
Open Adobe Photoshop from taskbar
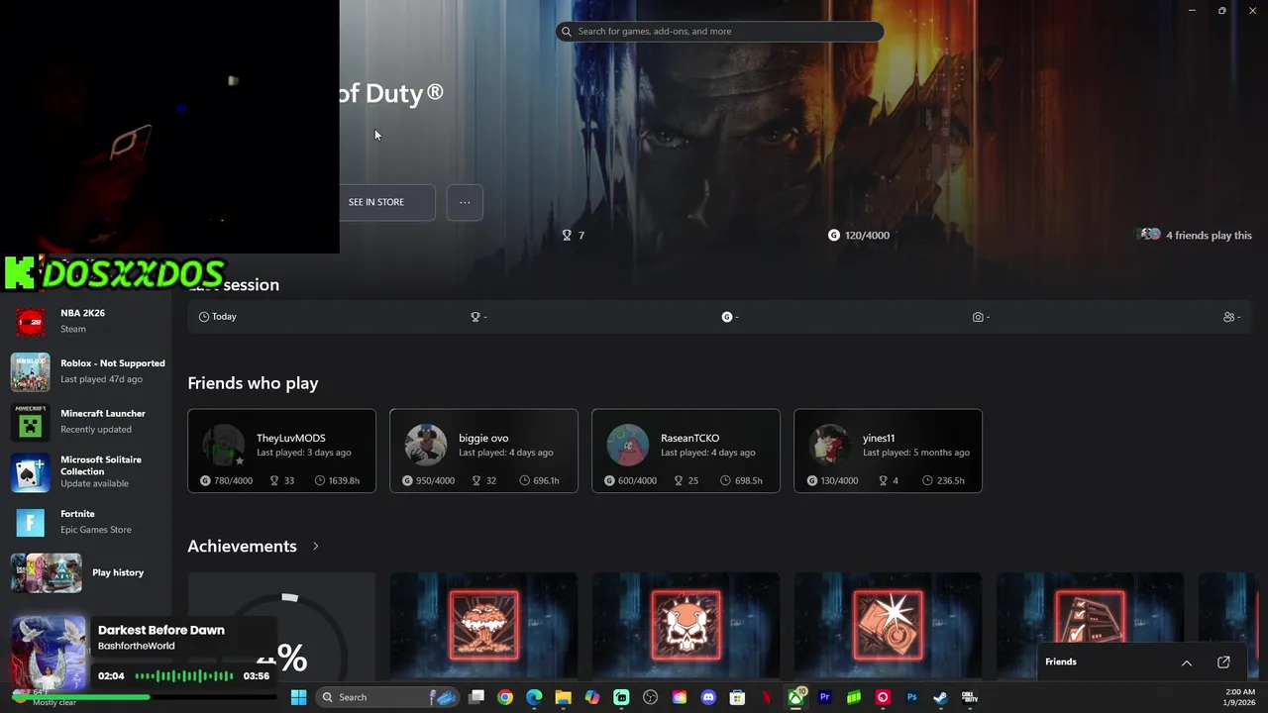911,697
